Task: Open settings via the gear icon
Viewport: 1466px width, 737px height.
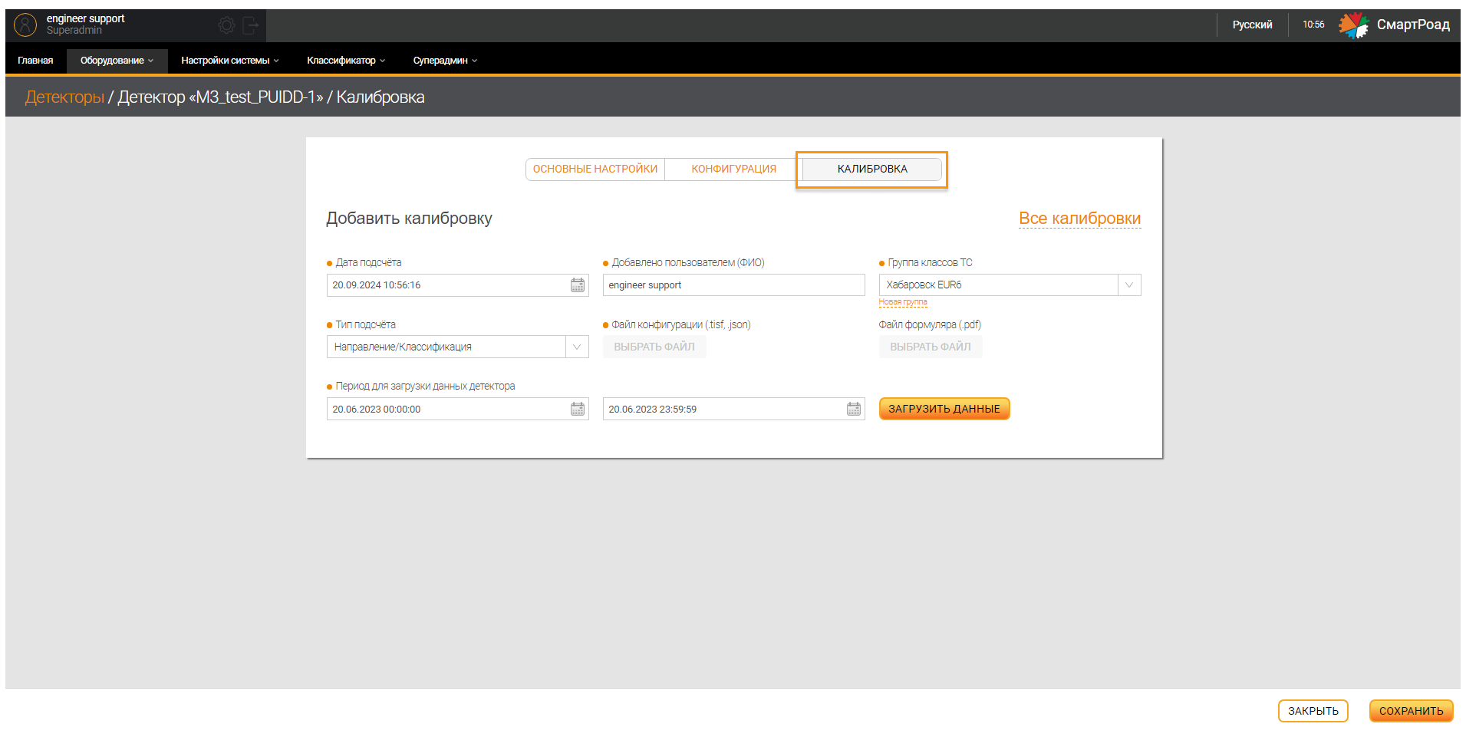Action: click(x=226, y=25)
